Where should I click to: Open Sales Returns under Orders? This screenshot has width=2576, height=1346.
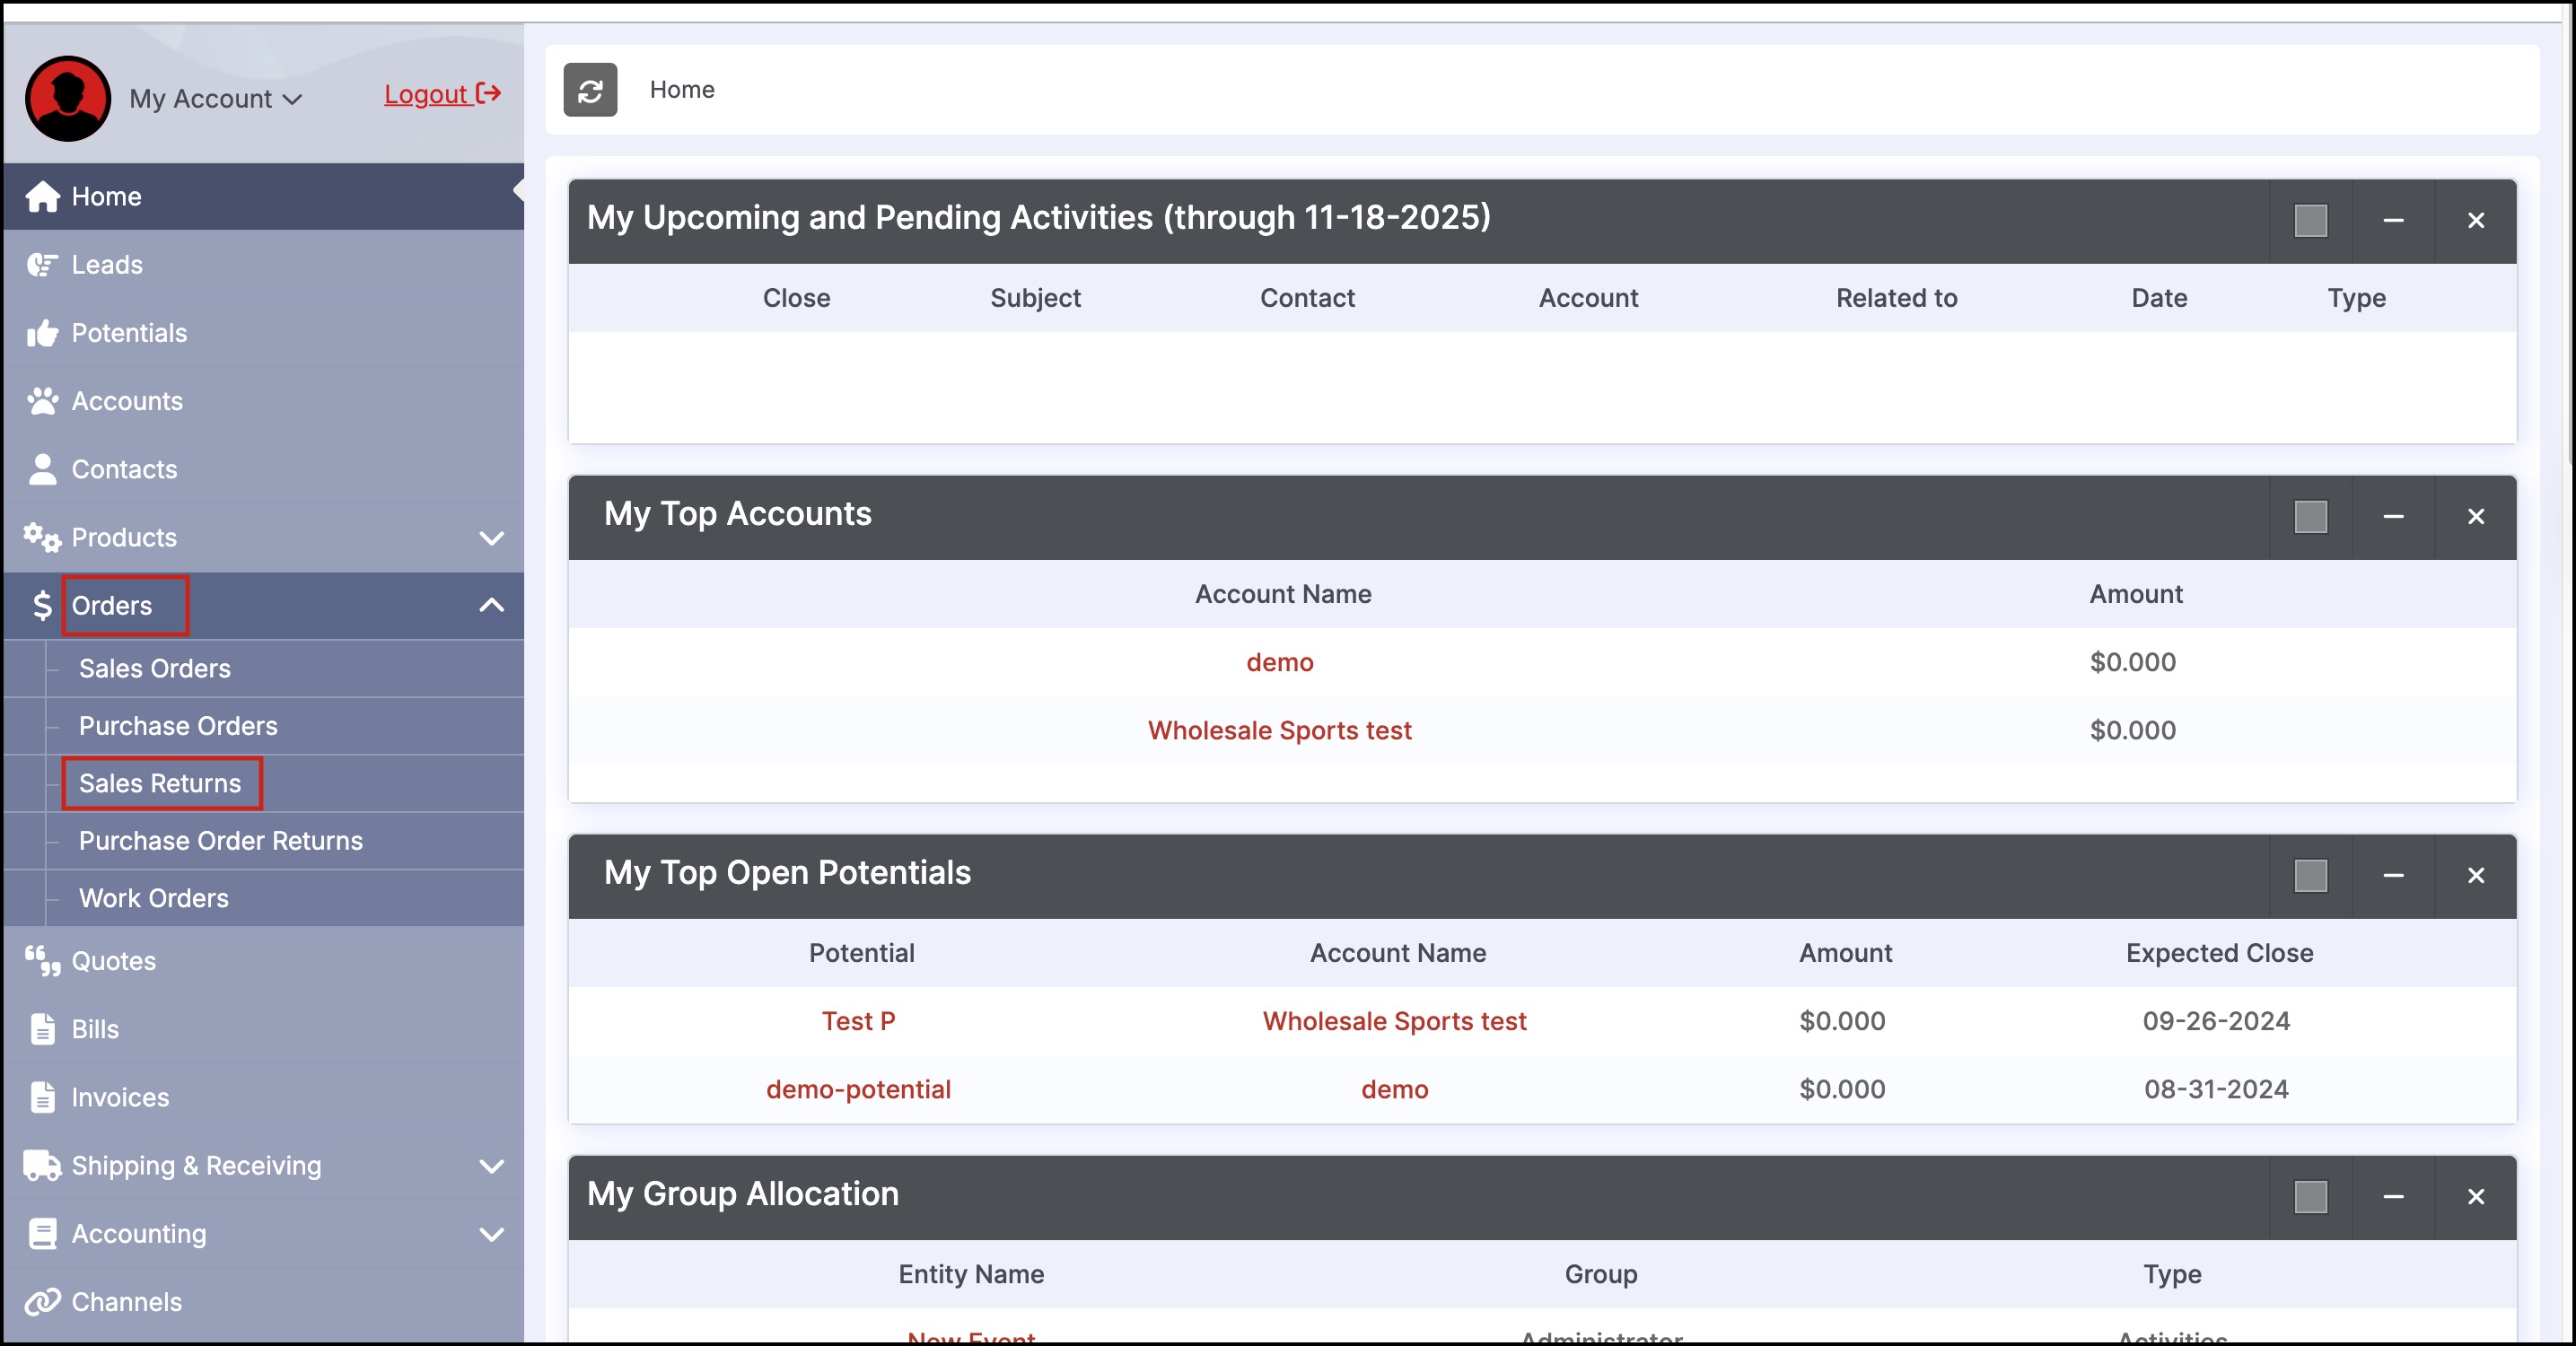coord(160,783)
